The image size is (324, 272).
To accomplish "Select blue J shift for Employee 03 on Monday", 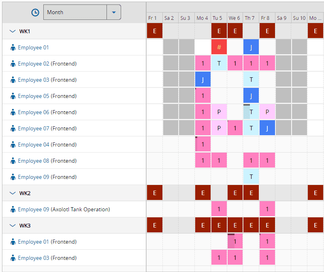I will (x=203, y=80).
